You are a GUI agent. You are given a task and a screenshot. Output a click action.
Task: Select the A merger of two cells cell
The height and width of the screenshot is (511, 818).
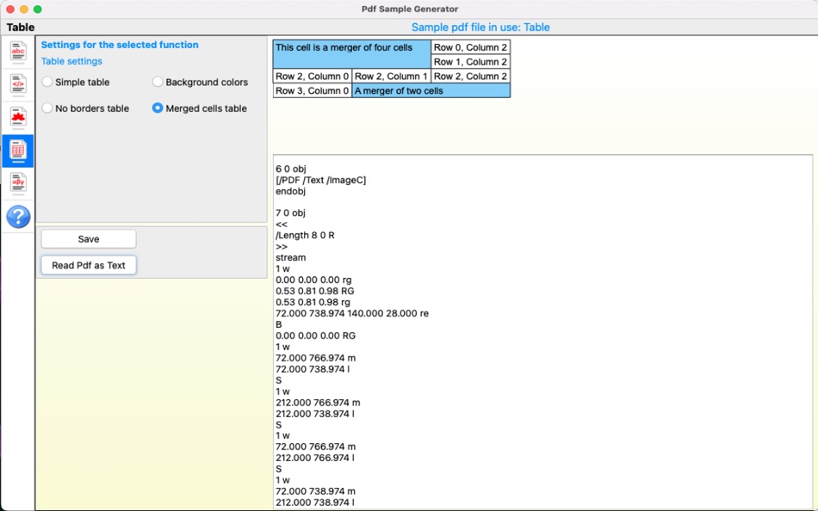430,90
